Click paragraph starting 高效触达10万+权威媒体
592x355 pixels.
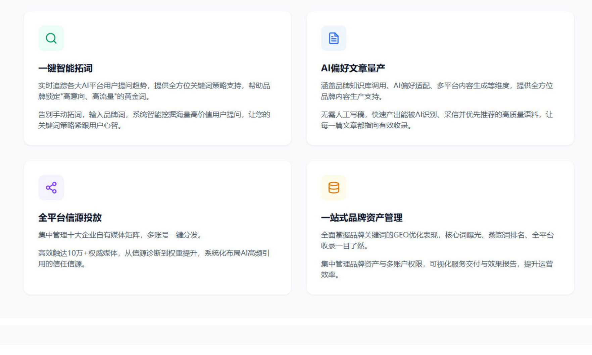point(154,258)
